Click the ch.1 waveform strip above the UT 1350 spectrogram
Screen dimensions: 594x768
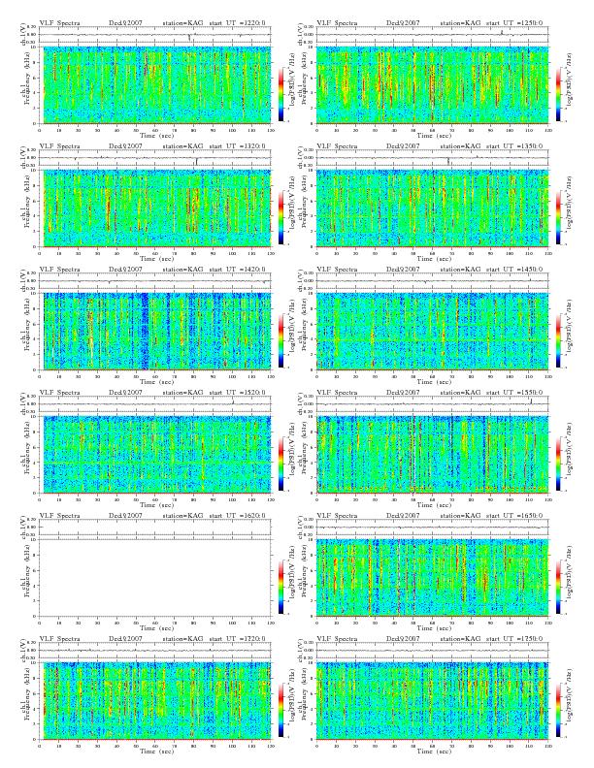pyautogui.click(x=432, y=158)
